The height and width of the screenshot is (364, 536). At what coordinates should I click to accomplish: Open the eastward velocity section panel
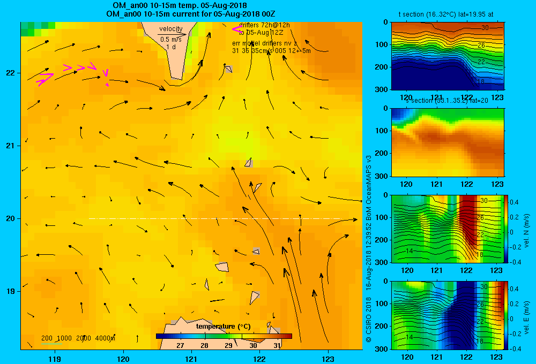[448, 315]
